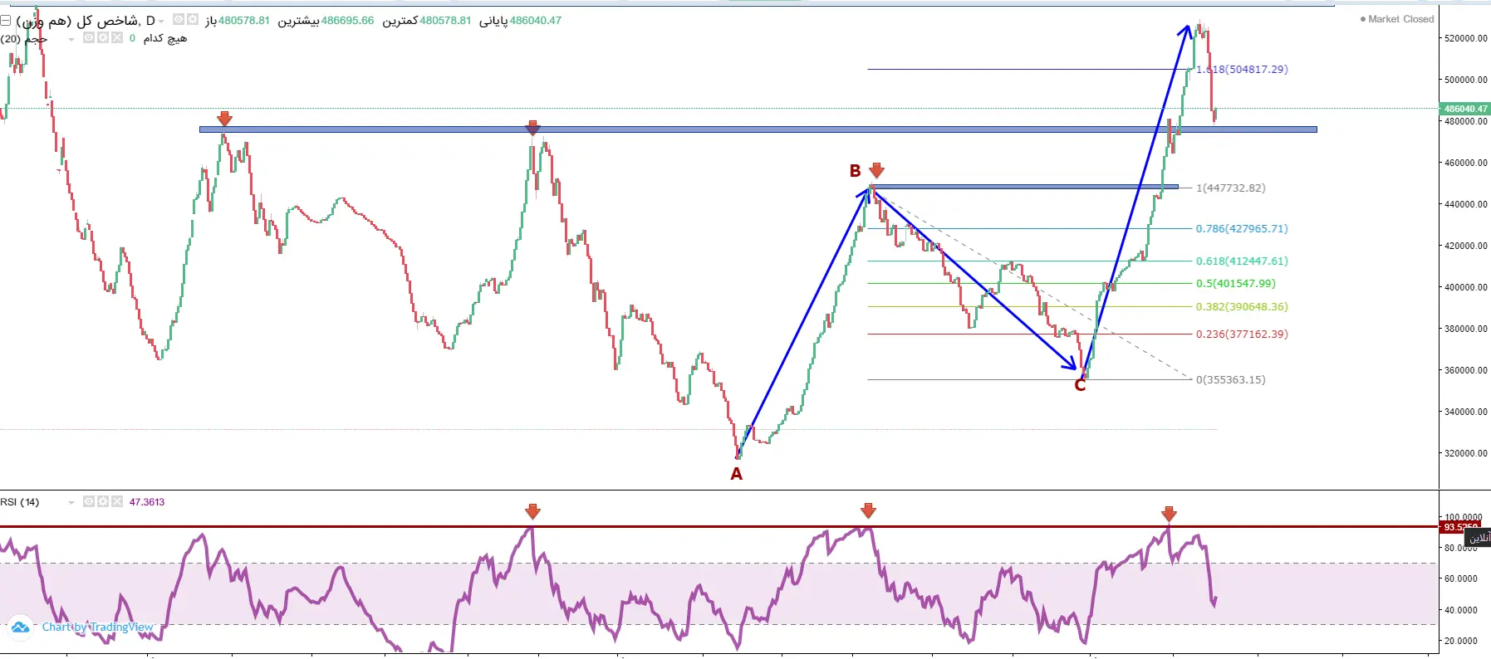Toggle eye icon of volume indicator

point(89,37)
